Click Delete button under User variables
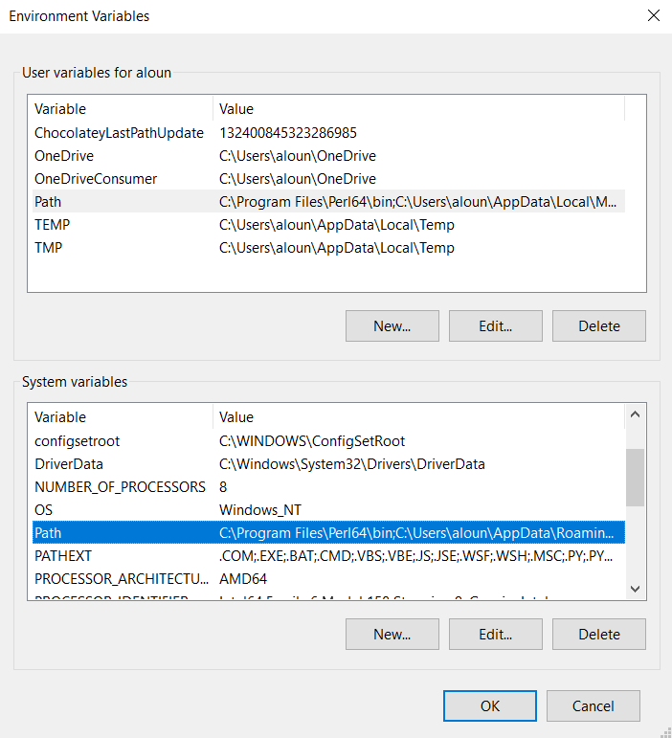The height and width of the screenshot is (738, 672). pyautogui.click(x=598, y=325)
